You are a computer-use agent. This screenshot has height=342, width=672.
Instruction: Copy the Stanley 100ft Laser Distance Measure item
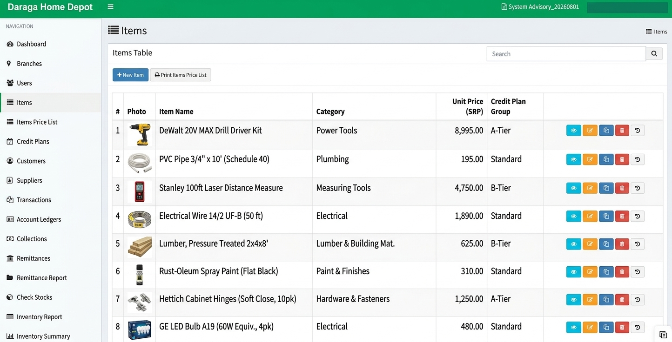606,188
